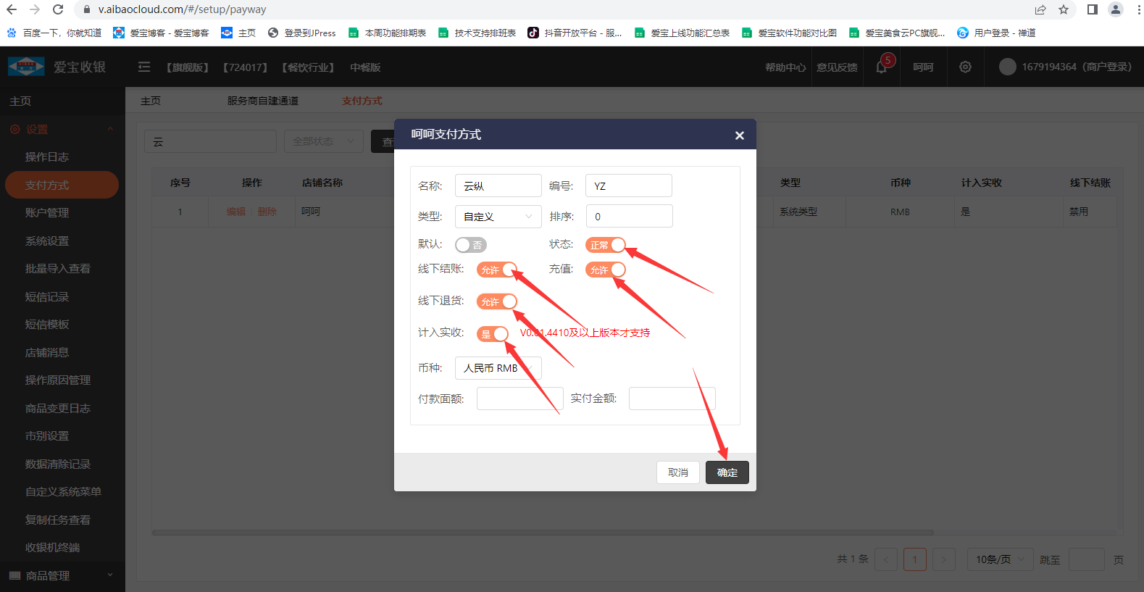This screenshot has width=1144, height=592.
Task: Disable the 线下退货 offline refund switch
Action: tap(496, 301)
